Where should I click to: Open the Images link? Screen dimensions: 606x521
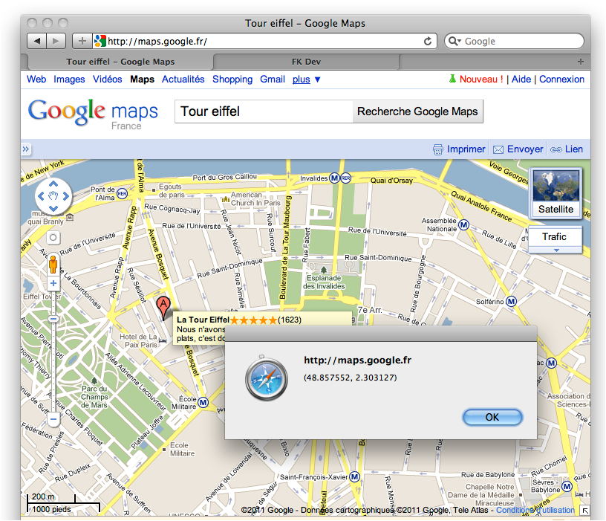point(69,80)
